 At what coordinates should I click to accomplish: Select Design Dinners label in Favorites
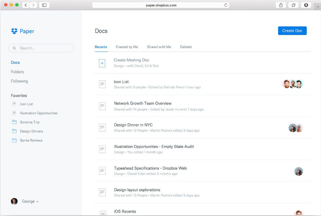[32, 131]
